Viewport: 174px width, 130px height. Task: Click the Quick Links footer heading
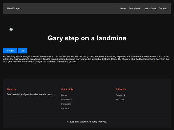pyautogui.click(x=67, y=89)
